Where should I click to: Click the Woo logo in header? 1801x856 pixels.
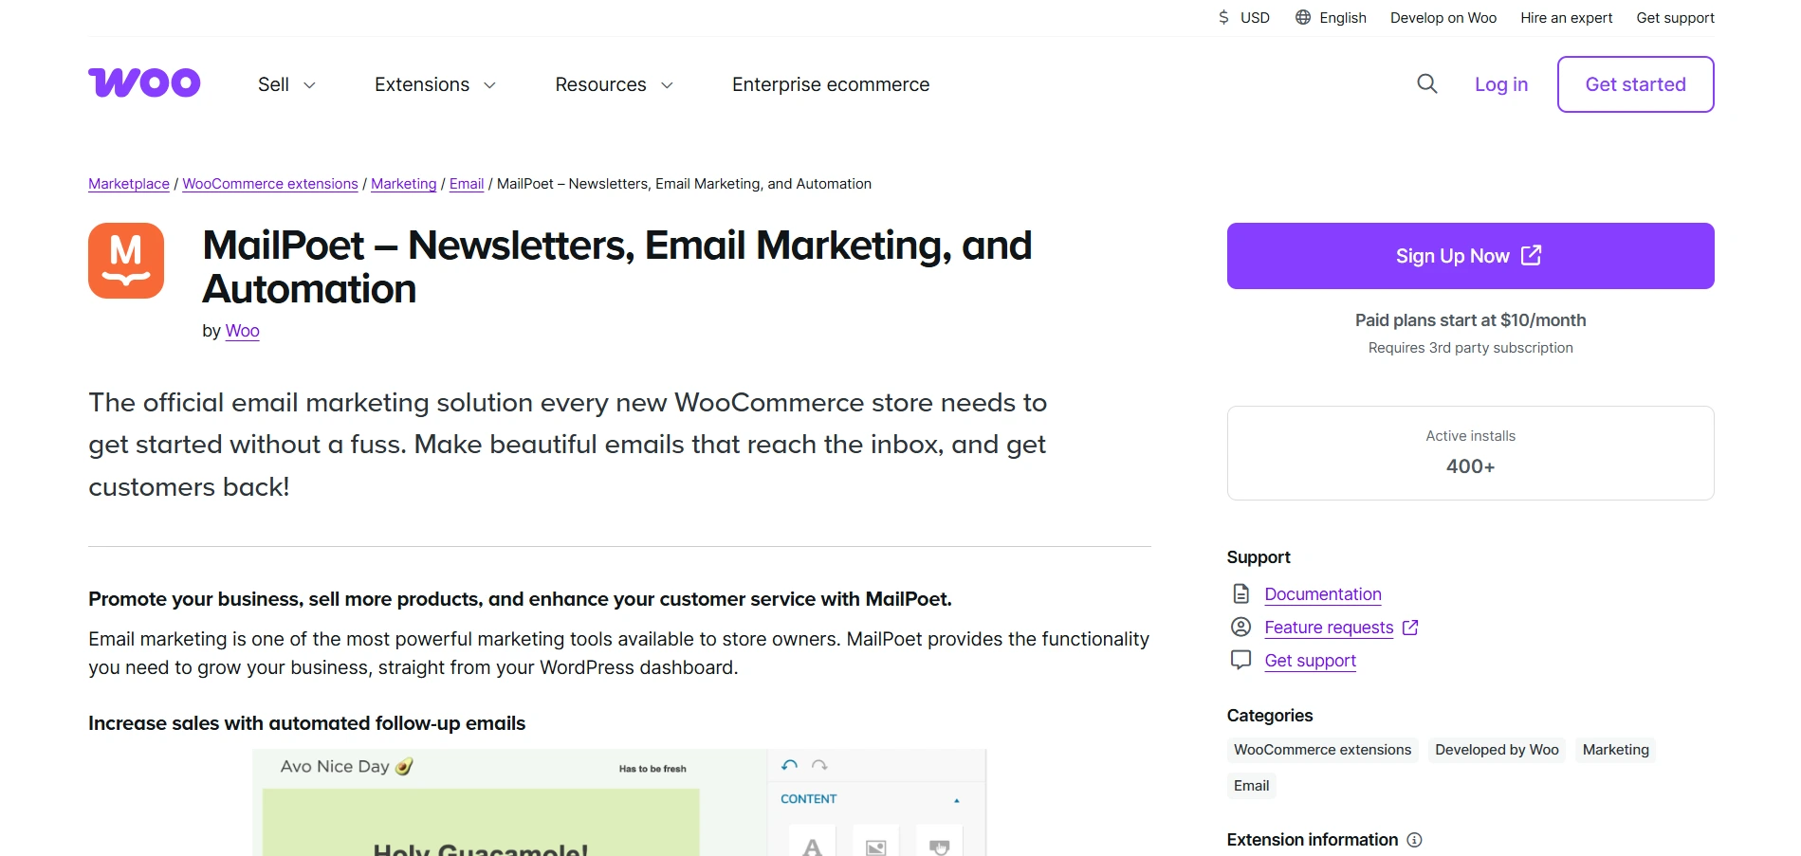point(144,83)
